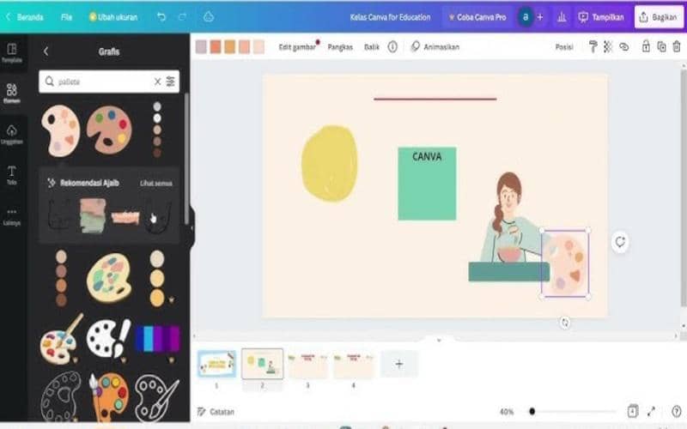Open Edit gambar image editor
Image resolution: width=687 pixels, height=429 pixels.
point(297,47)
